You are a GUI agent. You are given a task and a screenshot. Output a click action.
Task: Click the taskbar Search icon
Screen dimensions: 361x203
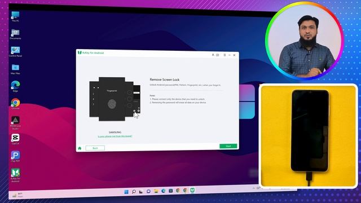134,192
